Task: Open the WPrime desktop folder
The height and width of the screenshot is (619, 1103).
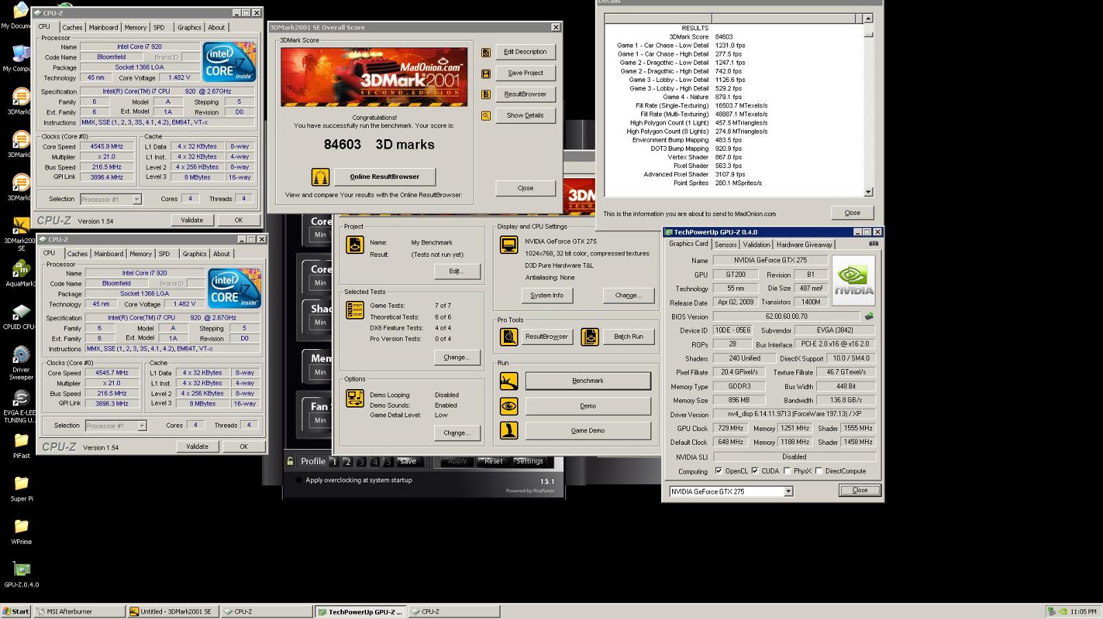Action: point(21,531)
